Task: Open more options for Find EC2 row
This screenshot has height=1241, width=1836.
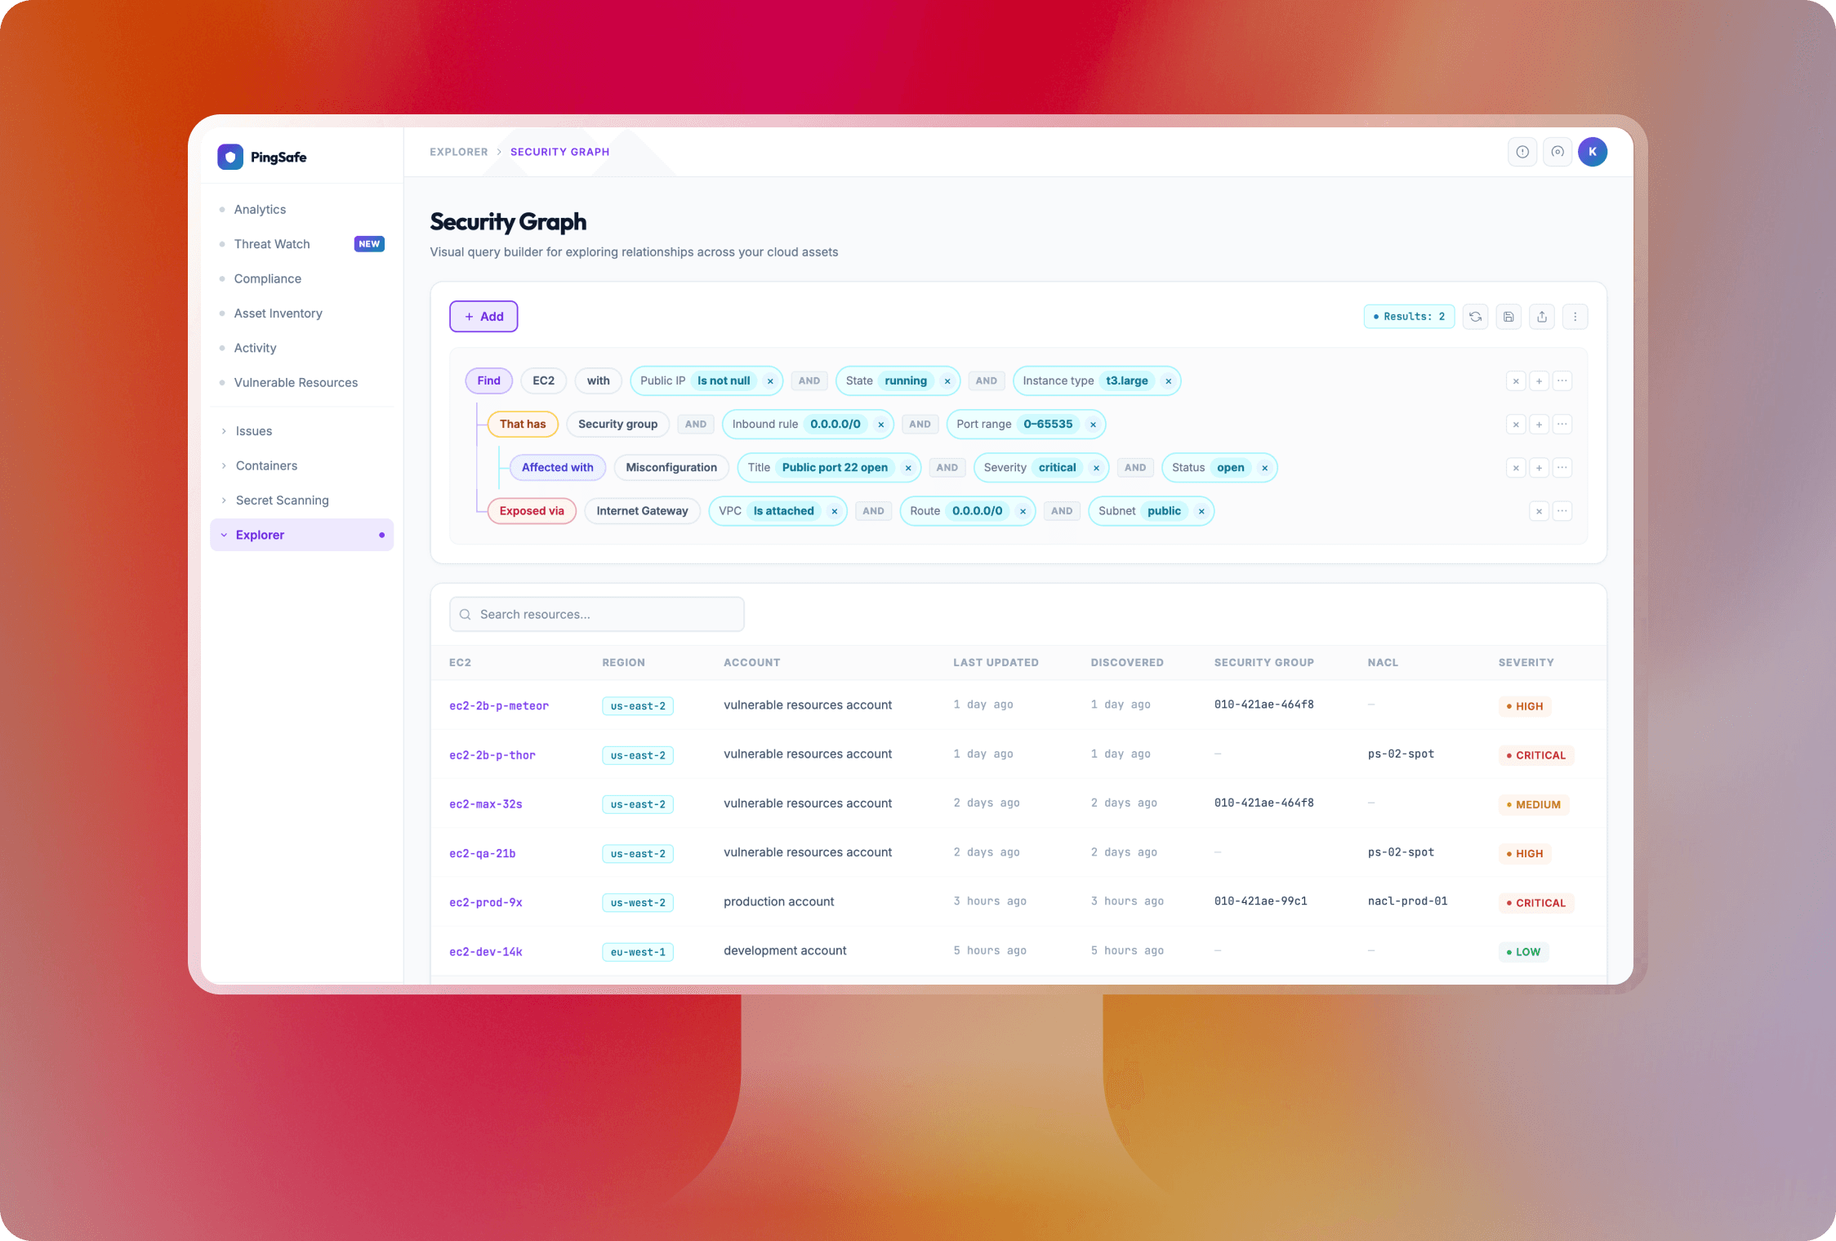Action: coord(1562,381)
